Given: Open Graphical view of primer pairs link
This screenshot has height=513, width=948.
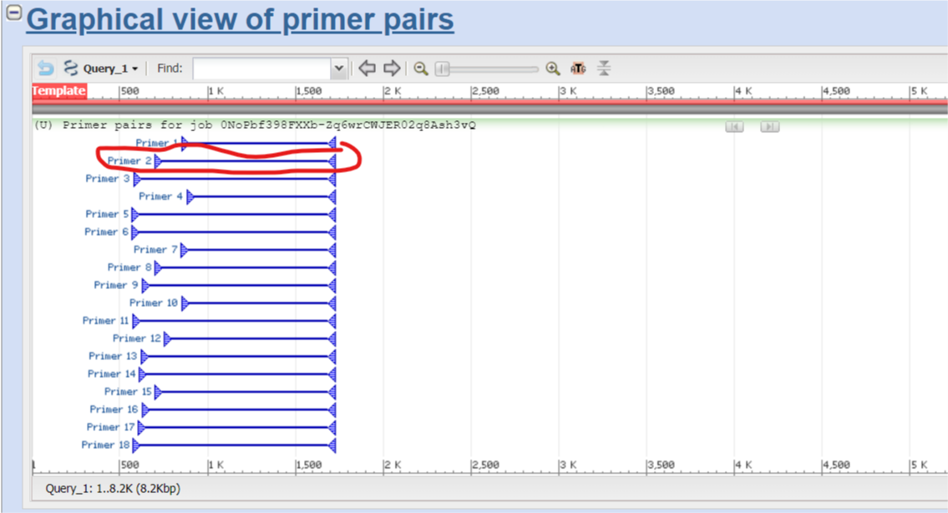Looking at the screenshot, I should pos(241,20).
